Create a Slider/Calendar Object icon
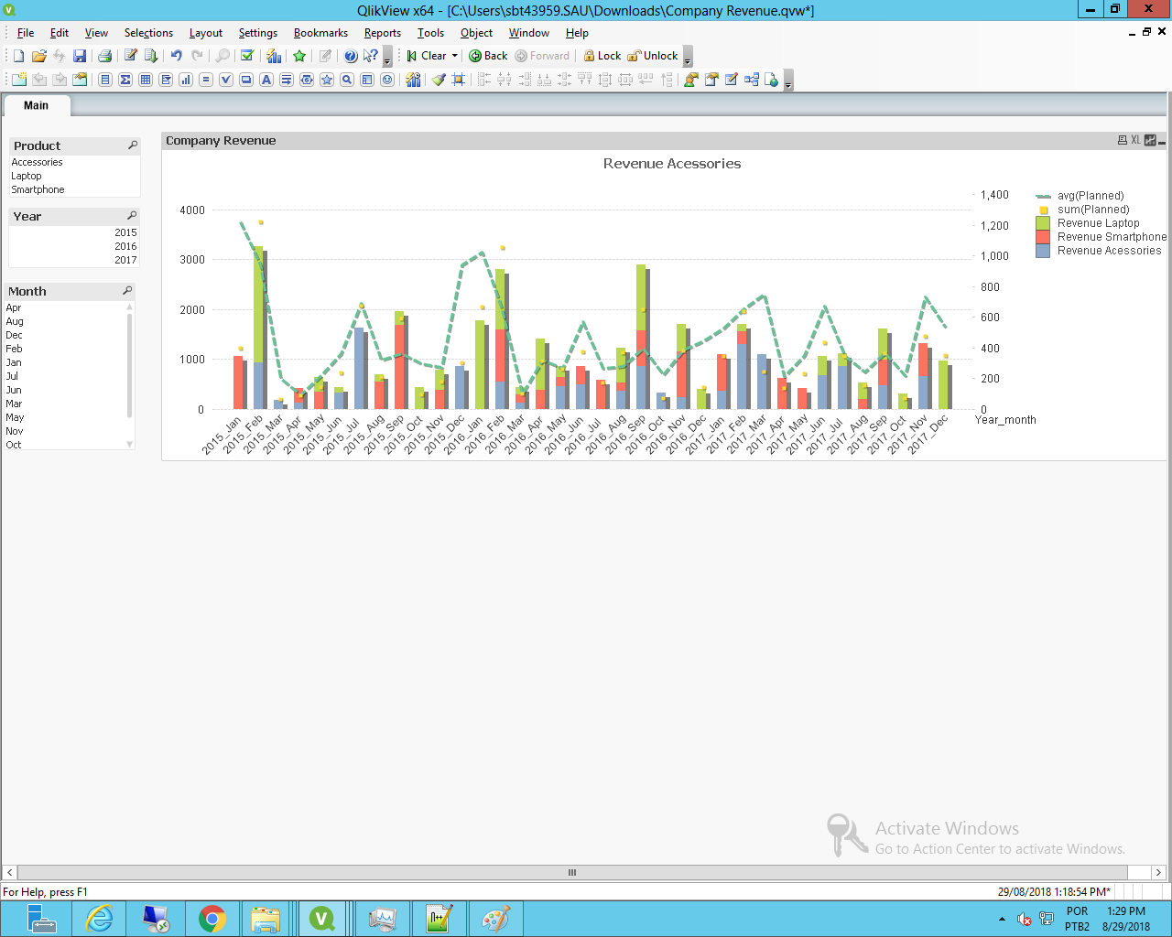This screenshot has width=1172, height=937. [x=307, y=80]
